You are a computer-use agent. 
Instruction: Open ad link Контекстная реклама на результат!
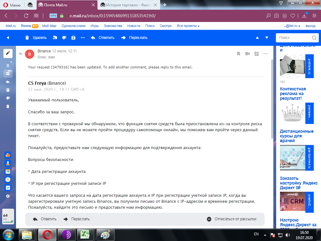(293, 94)
